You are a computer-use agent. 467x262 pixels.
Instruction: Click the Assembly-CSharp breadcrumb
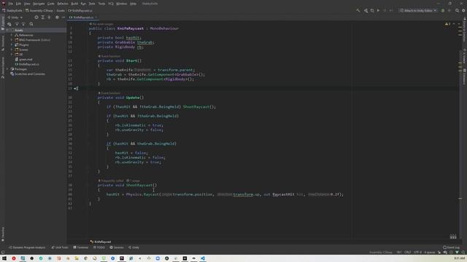[x=39, y=10]
